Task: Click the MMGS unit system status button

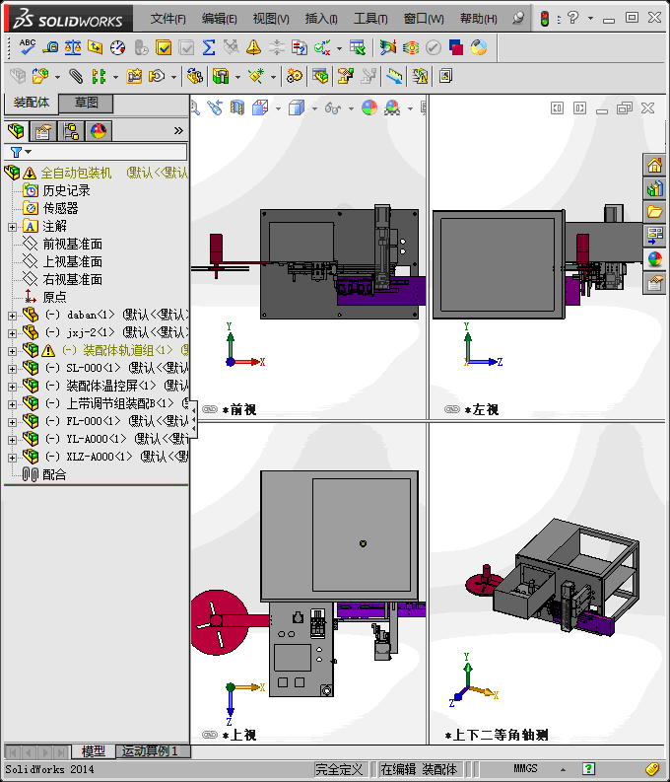Action: (x=525, y=769)
